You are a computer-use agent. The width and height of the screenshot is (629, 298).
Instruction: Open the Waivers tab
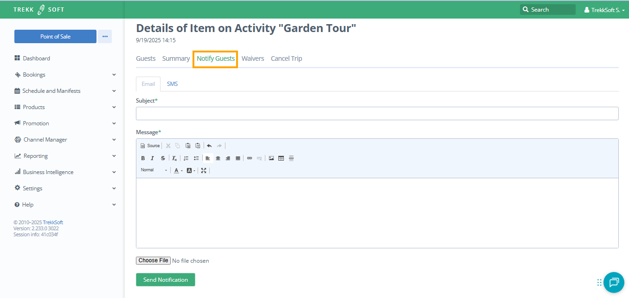[253, 58]
